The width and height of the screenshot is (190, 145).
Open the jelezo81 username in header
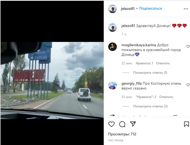click(x=128, y=9)
